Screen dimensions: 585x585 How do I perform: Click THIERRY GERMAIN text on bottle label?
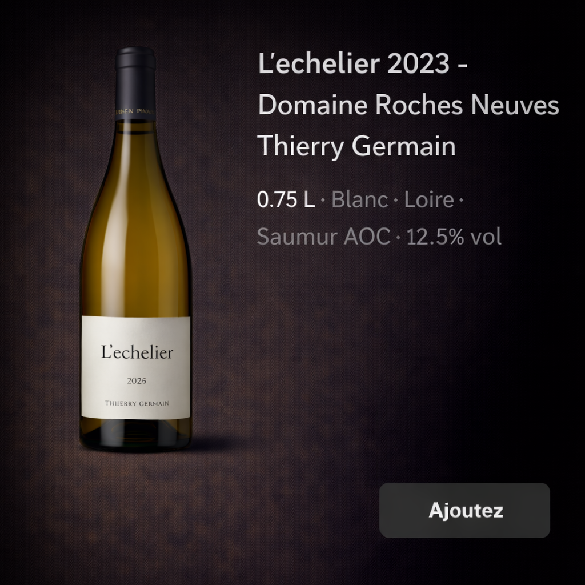coord(137,403)
